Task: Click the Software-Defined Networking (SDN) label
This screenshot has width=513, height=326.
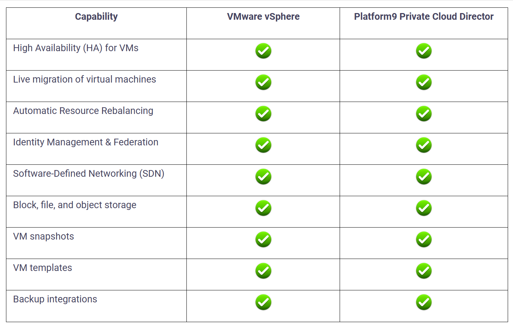Action: [89, 174]
